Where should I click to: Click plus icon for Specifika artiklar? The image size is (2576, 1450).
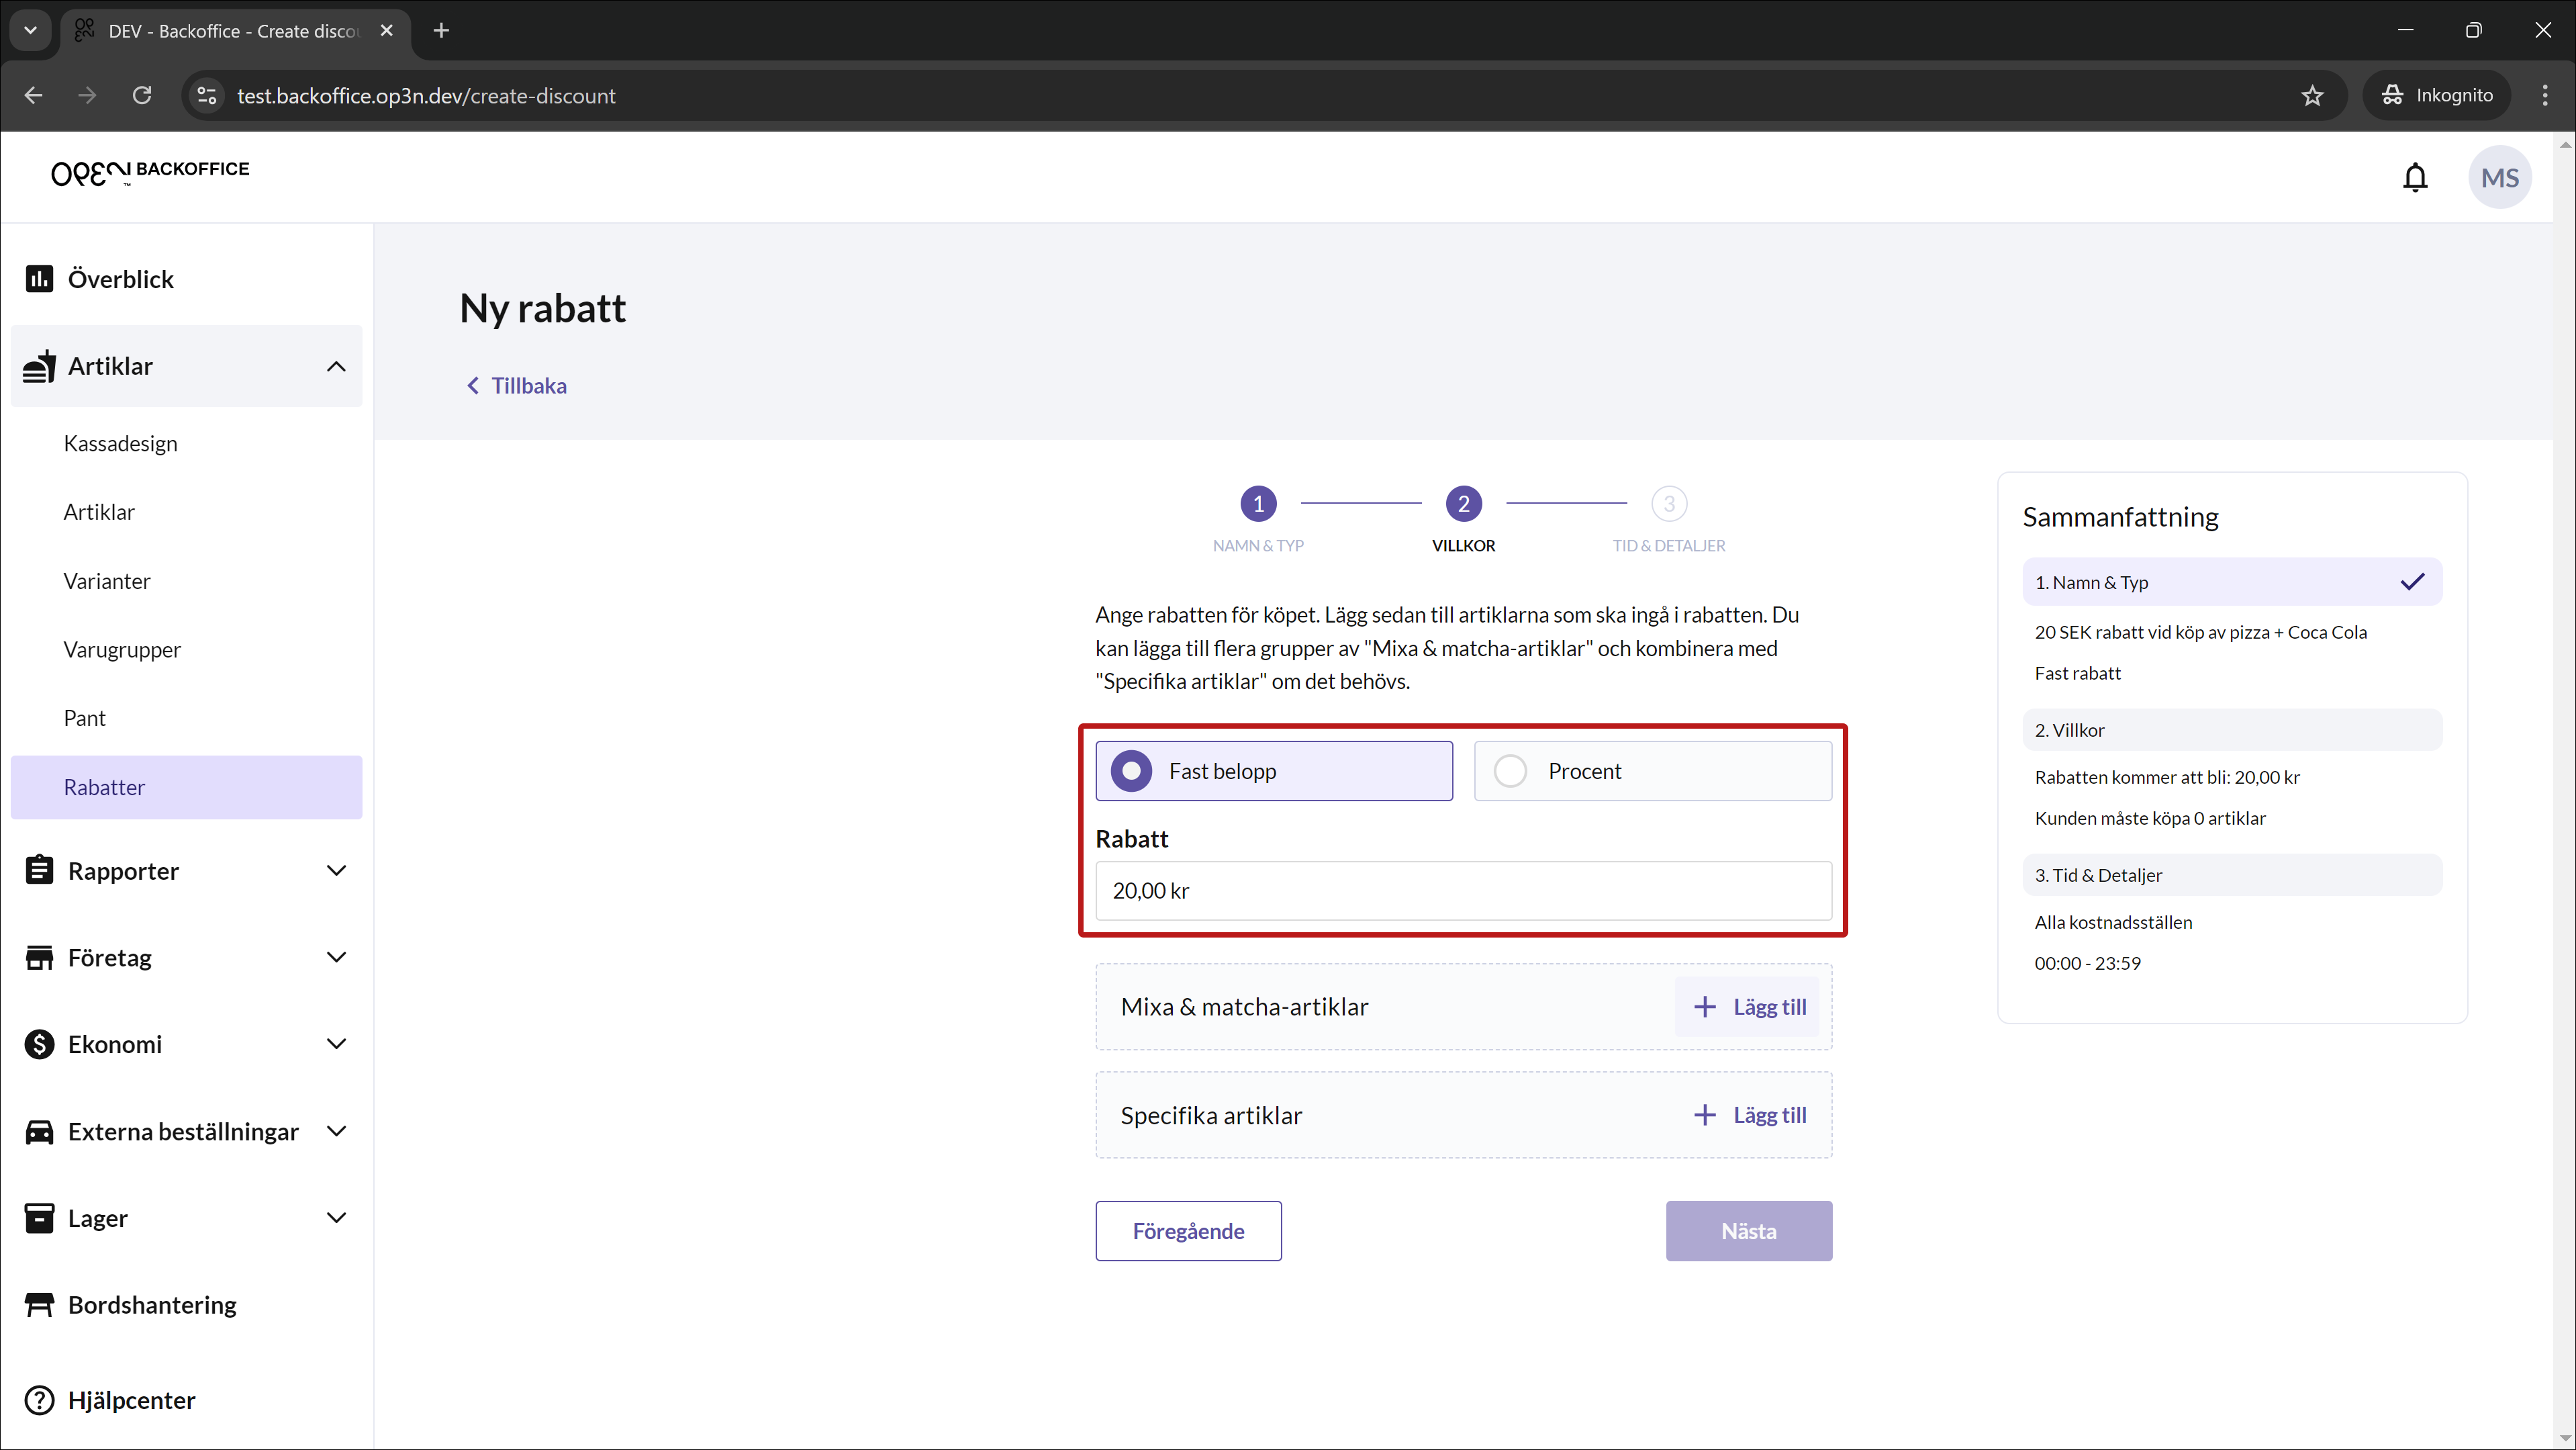coord(1705,1115)
